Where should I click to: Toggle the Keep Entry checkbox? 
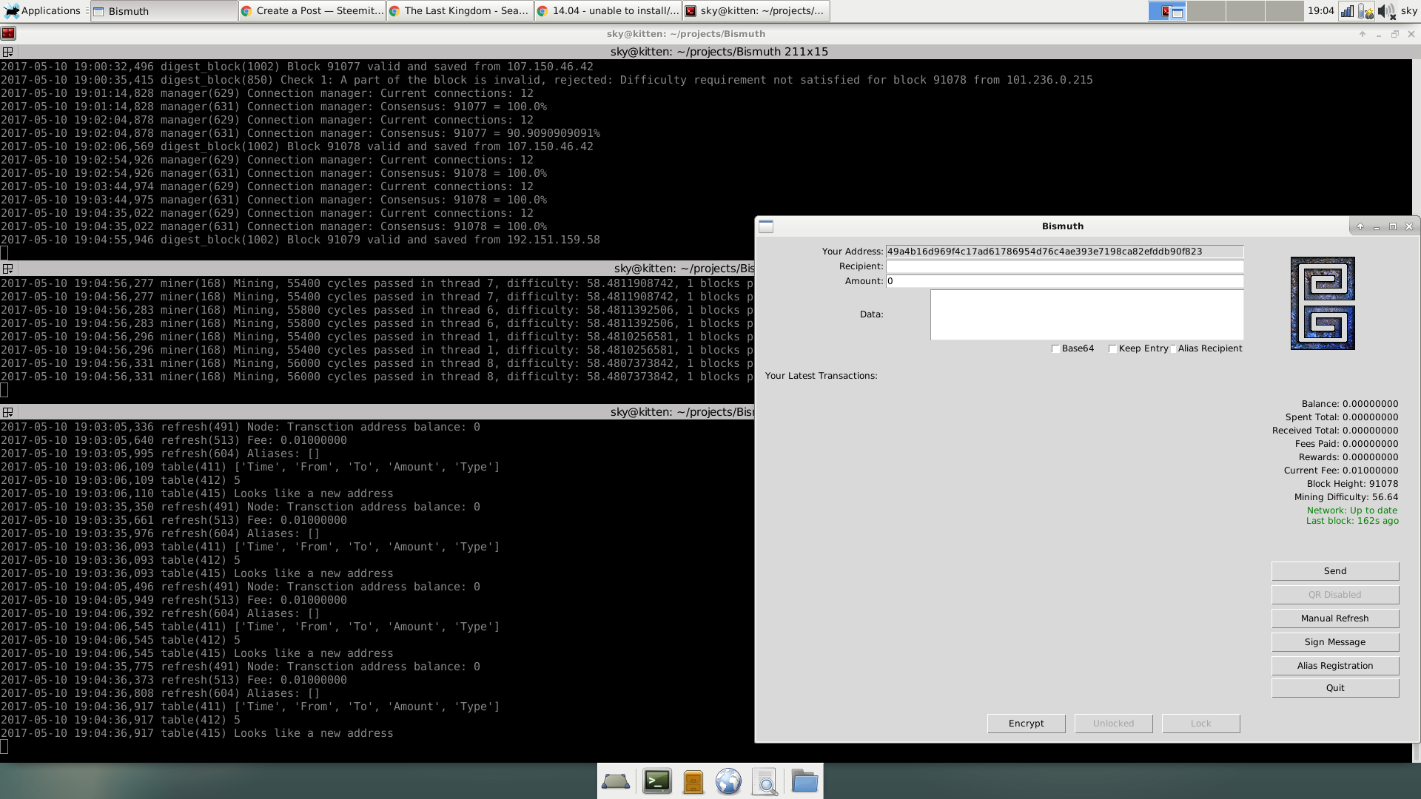point(1112,348)
